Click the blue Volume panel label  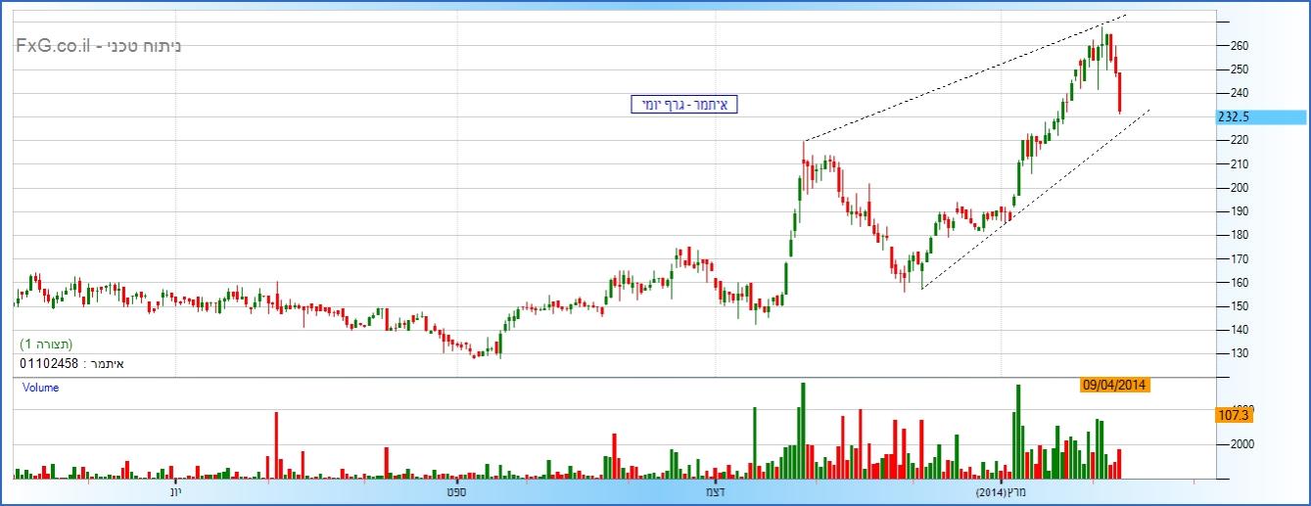coord(41,388)
